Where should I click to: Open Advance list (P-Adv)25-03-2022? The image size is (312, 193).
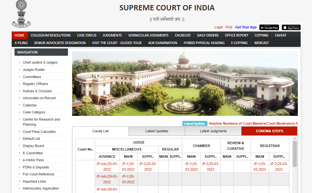107,167
